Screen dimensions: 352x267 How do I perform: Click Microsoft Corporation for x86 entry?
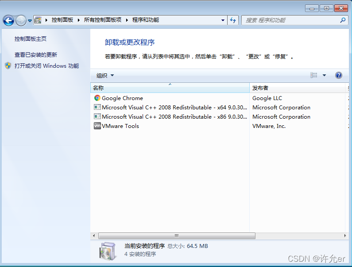pyautogui.click(x=281, y=117)
